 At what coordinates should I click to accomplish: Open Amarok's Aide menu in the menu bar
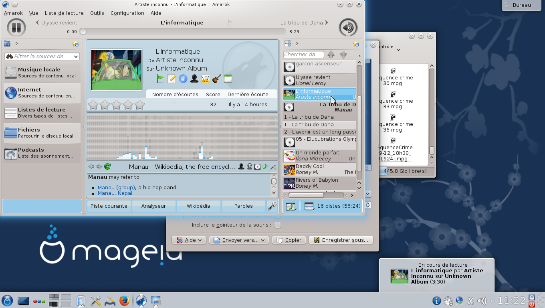pyautogui.click(x=156, y=13)
